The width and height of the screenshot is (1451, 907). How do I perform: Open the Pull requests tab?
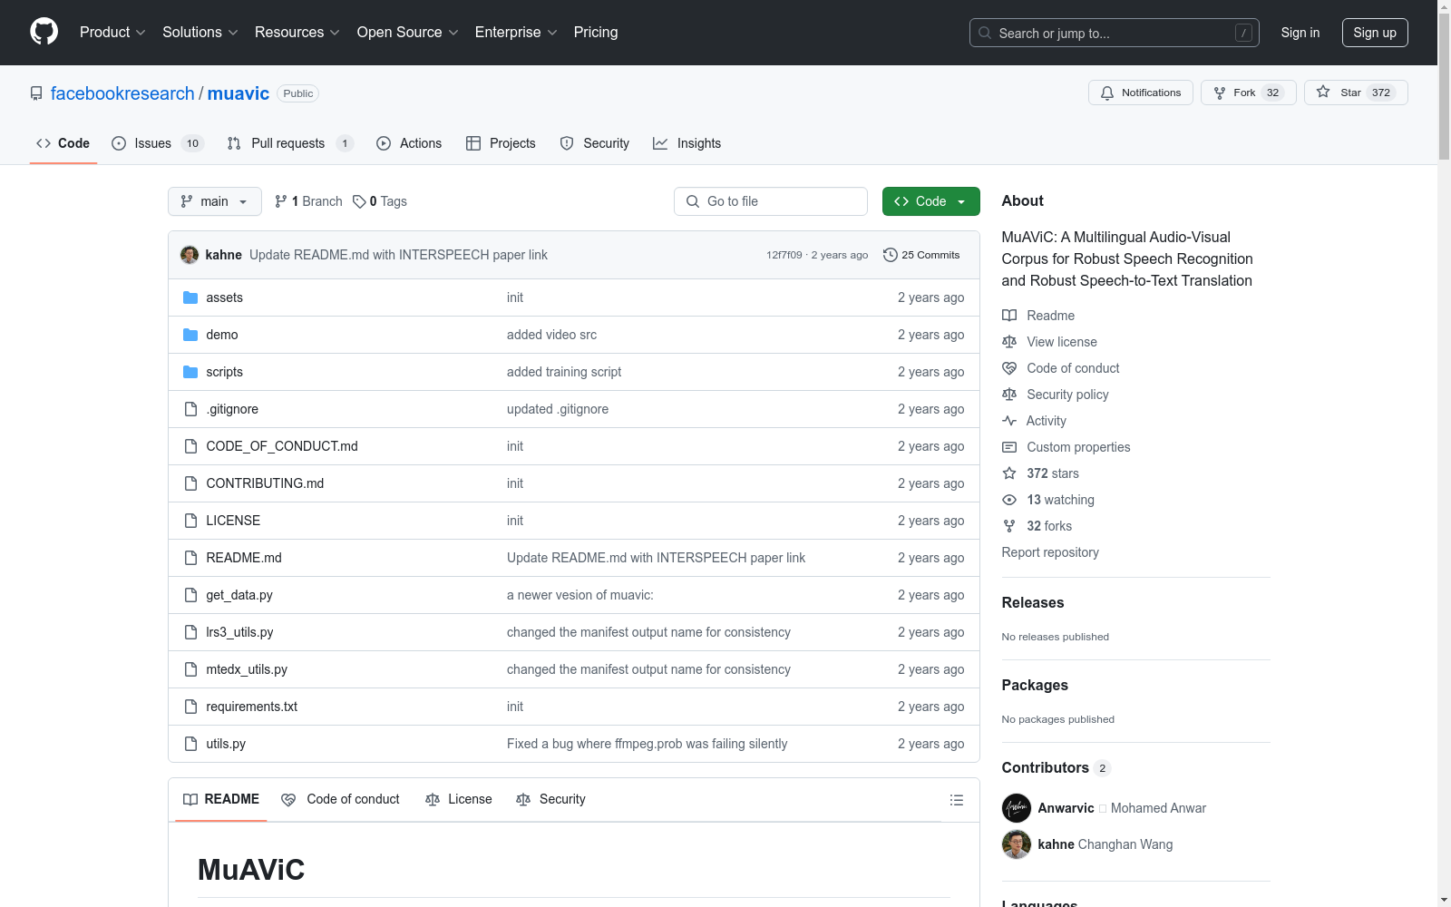pyautogui.click(x=290, y=143)
